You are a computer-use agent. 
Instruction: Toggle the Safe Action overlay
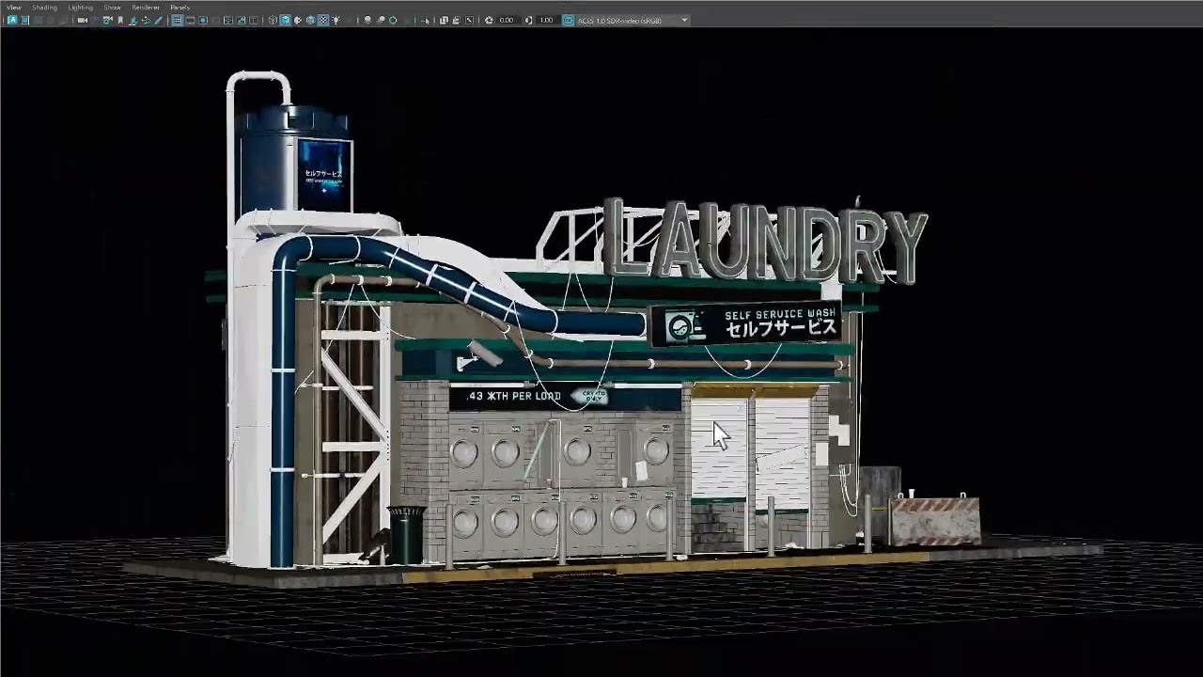tap(241, 20)
